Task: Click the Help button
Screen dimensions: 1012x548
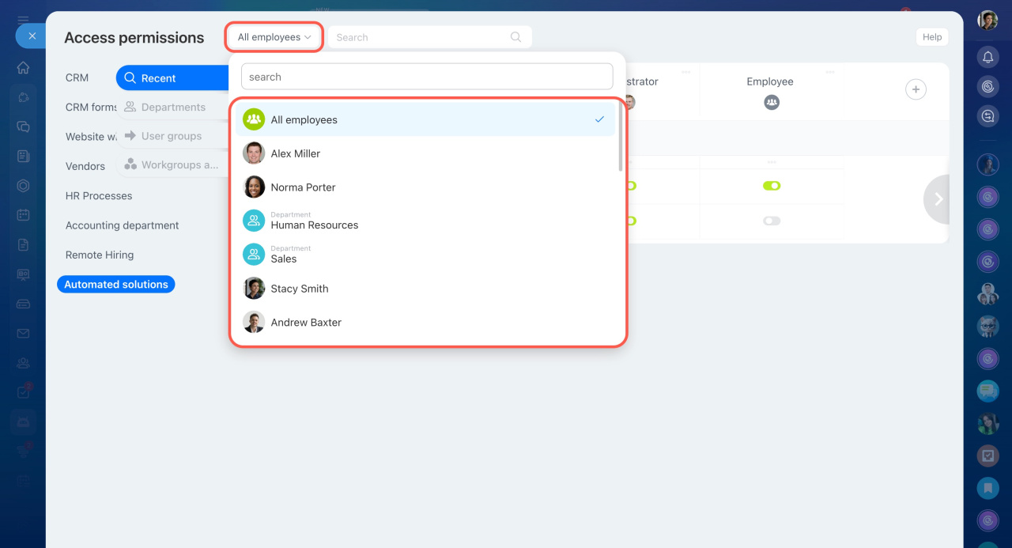Action: pos(931,37)
